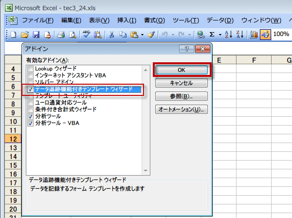This screenshot has width=292, height=218.
Task: Click the Redo arrow icon
Action: point(181,35)
